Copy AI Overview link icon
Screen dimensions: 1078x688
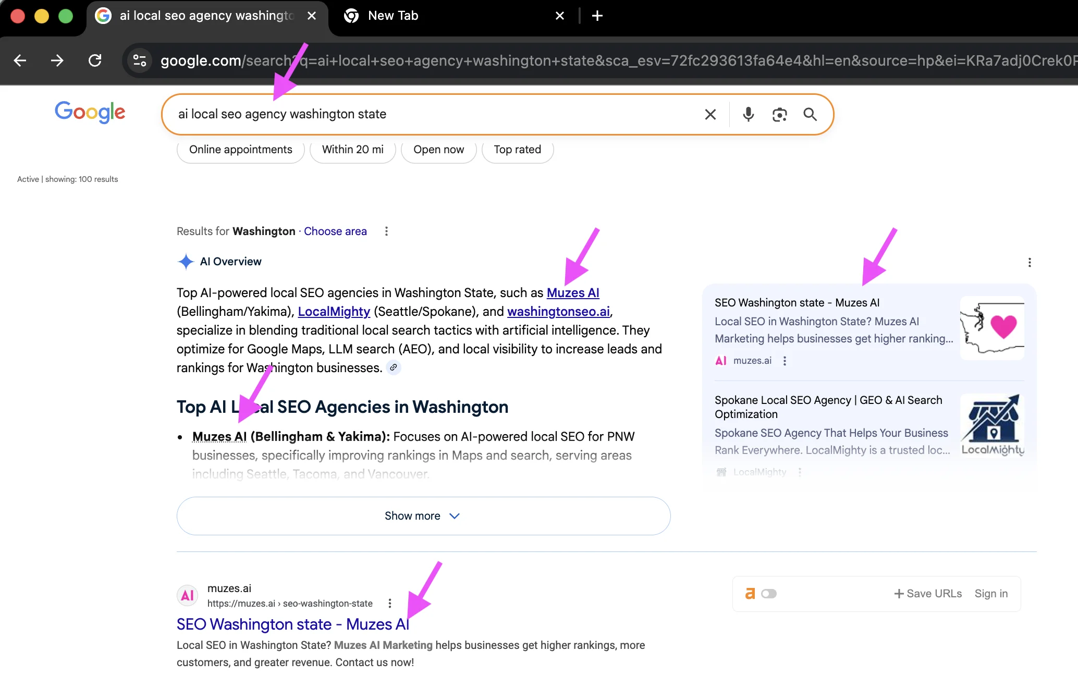click(x=394, y=367)
